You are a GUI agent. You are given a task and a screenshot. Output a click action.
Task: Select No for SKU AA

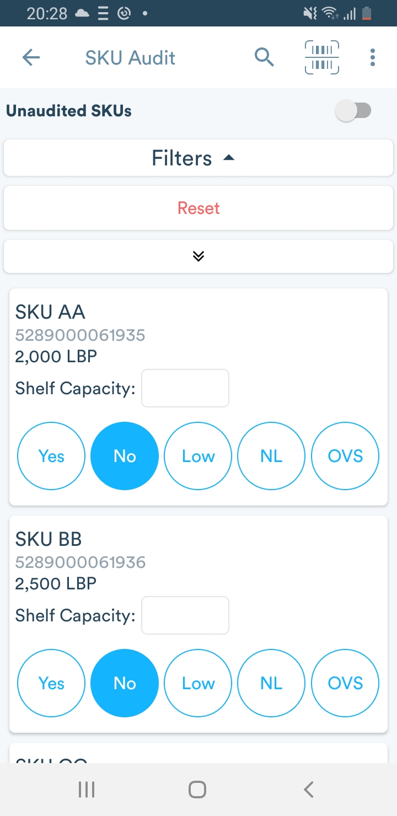pyautogui.click(x=125, y=456)
